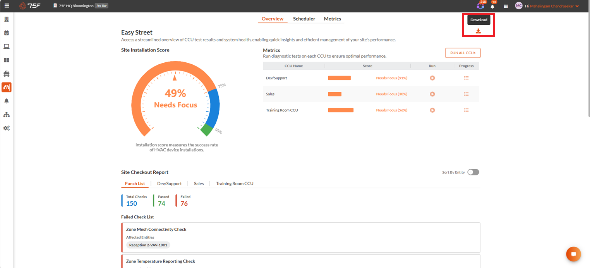View progress list for Dev/Support CCU
Viewport: 590px width, 268px height.
pos(466,78)
